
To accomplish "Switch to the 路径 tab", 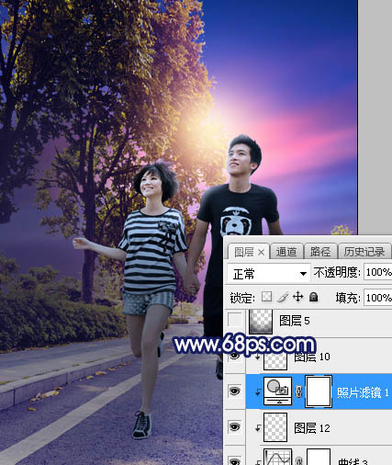I will (320, 252).
